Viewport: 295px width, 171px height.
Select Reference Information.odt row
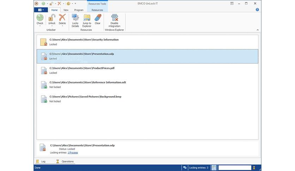[147, 85]
